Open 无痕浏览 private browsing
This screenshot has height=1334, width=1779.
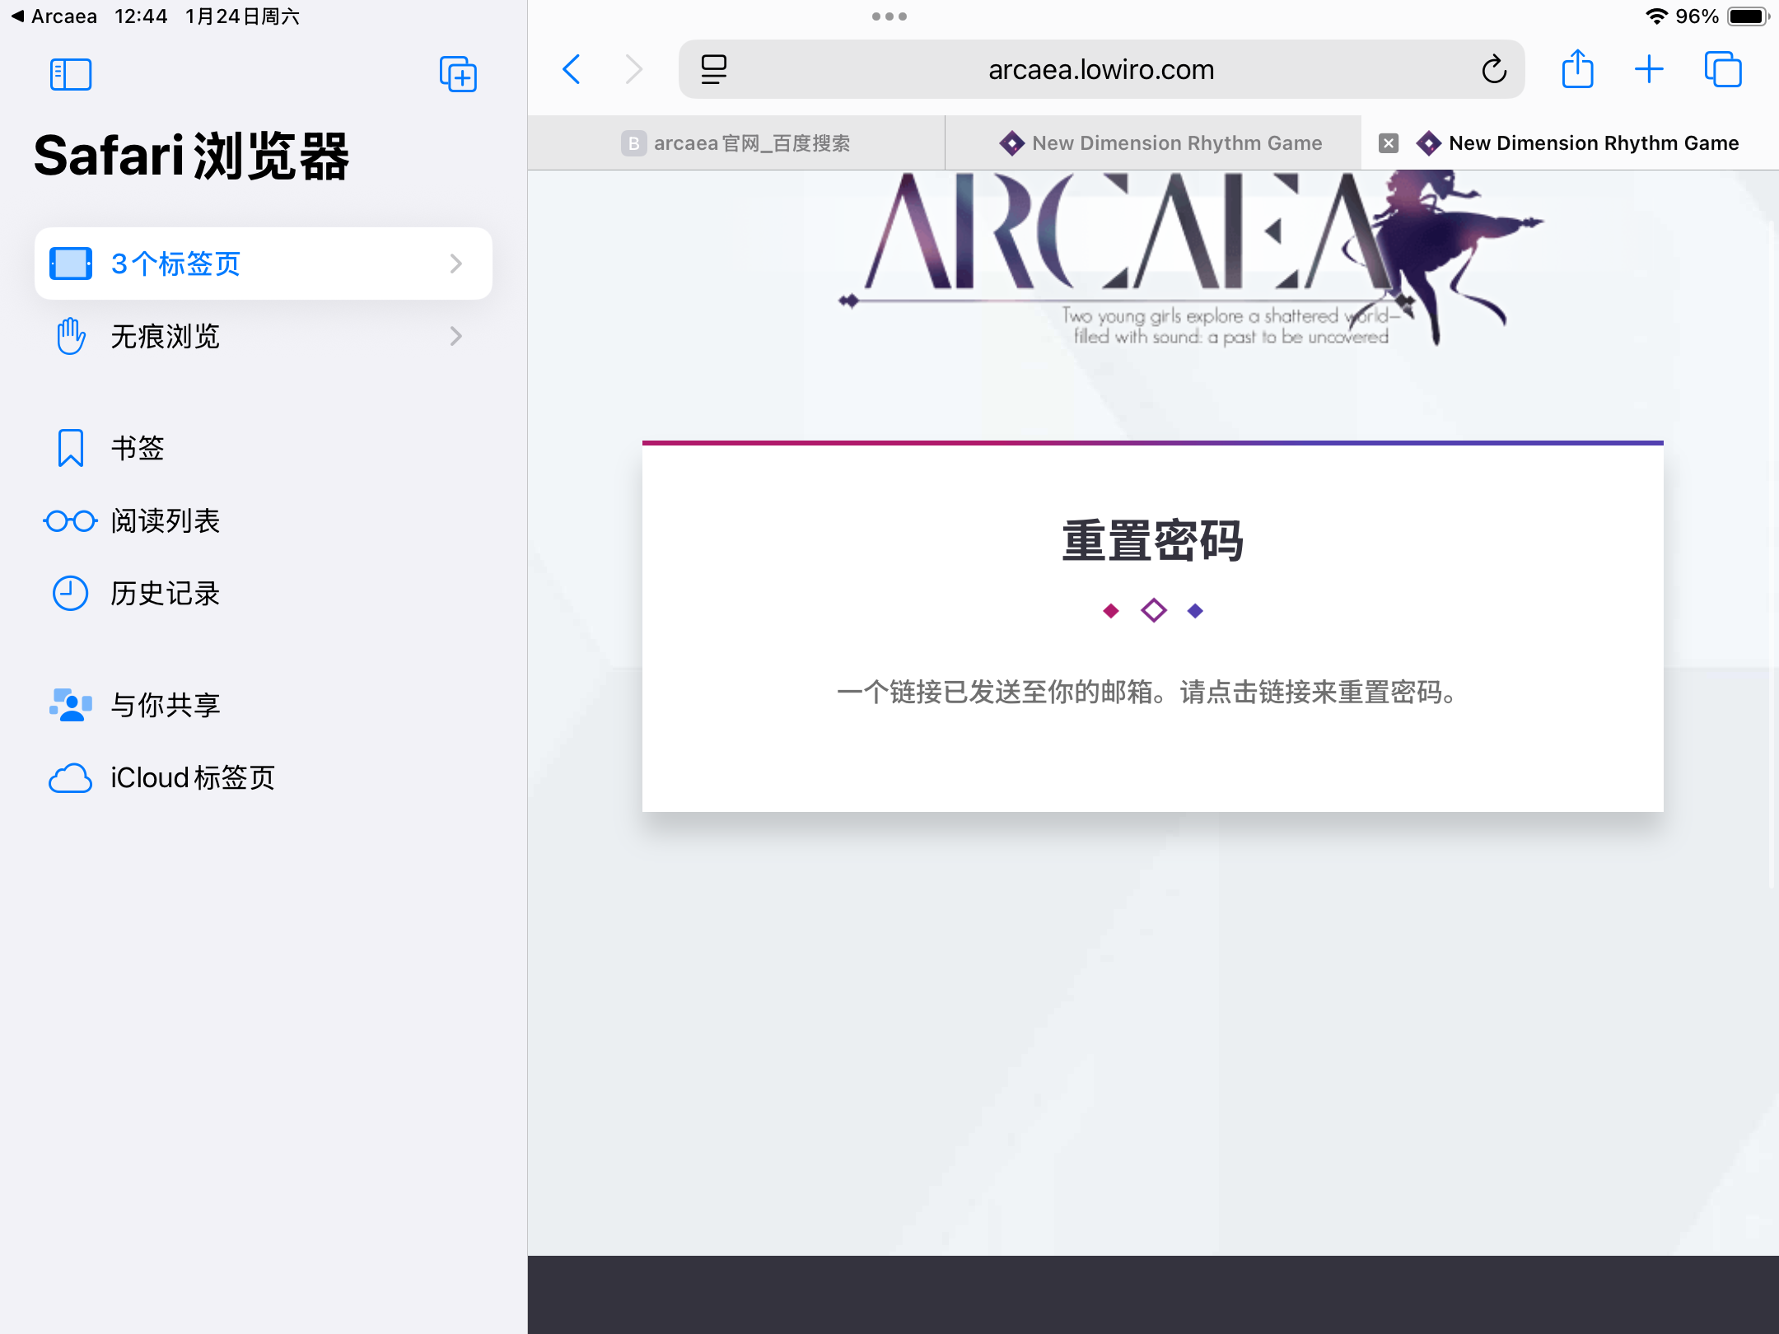point(264,336)
